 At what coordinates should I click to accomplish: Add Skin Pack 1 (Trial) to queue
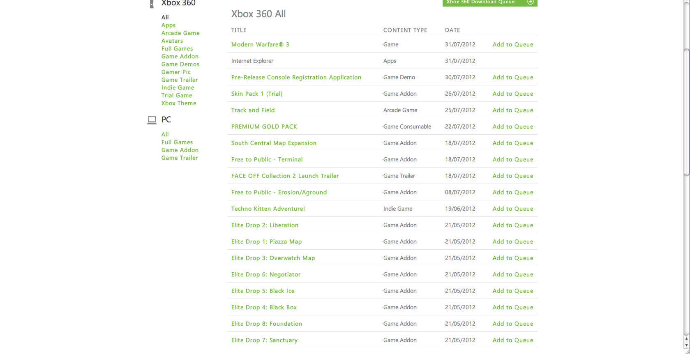click(513, 94)
